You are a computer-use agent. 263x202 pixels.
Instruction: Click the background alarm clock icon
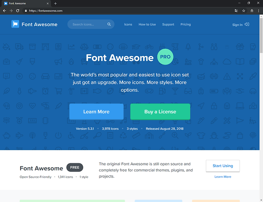tap(46, 91)
